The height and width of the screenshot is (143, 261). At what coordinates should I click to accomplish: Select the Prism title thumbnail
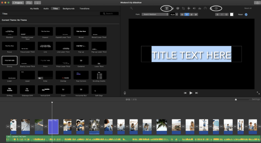point(45,60)
